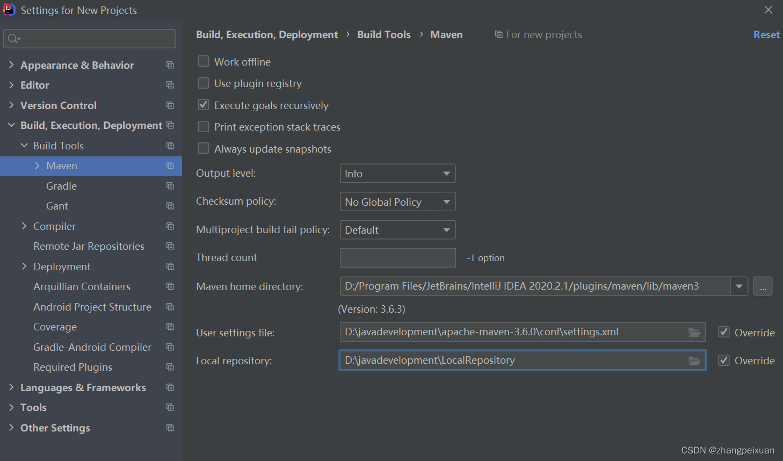Viewport: 783px width, 461px height.
Task: Expand Languages & Frameworks node
Action: coord(11,387)
